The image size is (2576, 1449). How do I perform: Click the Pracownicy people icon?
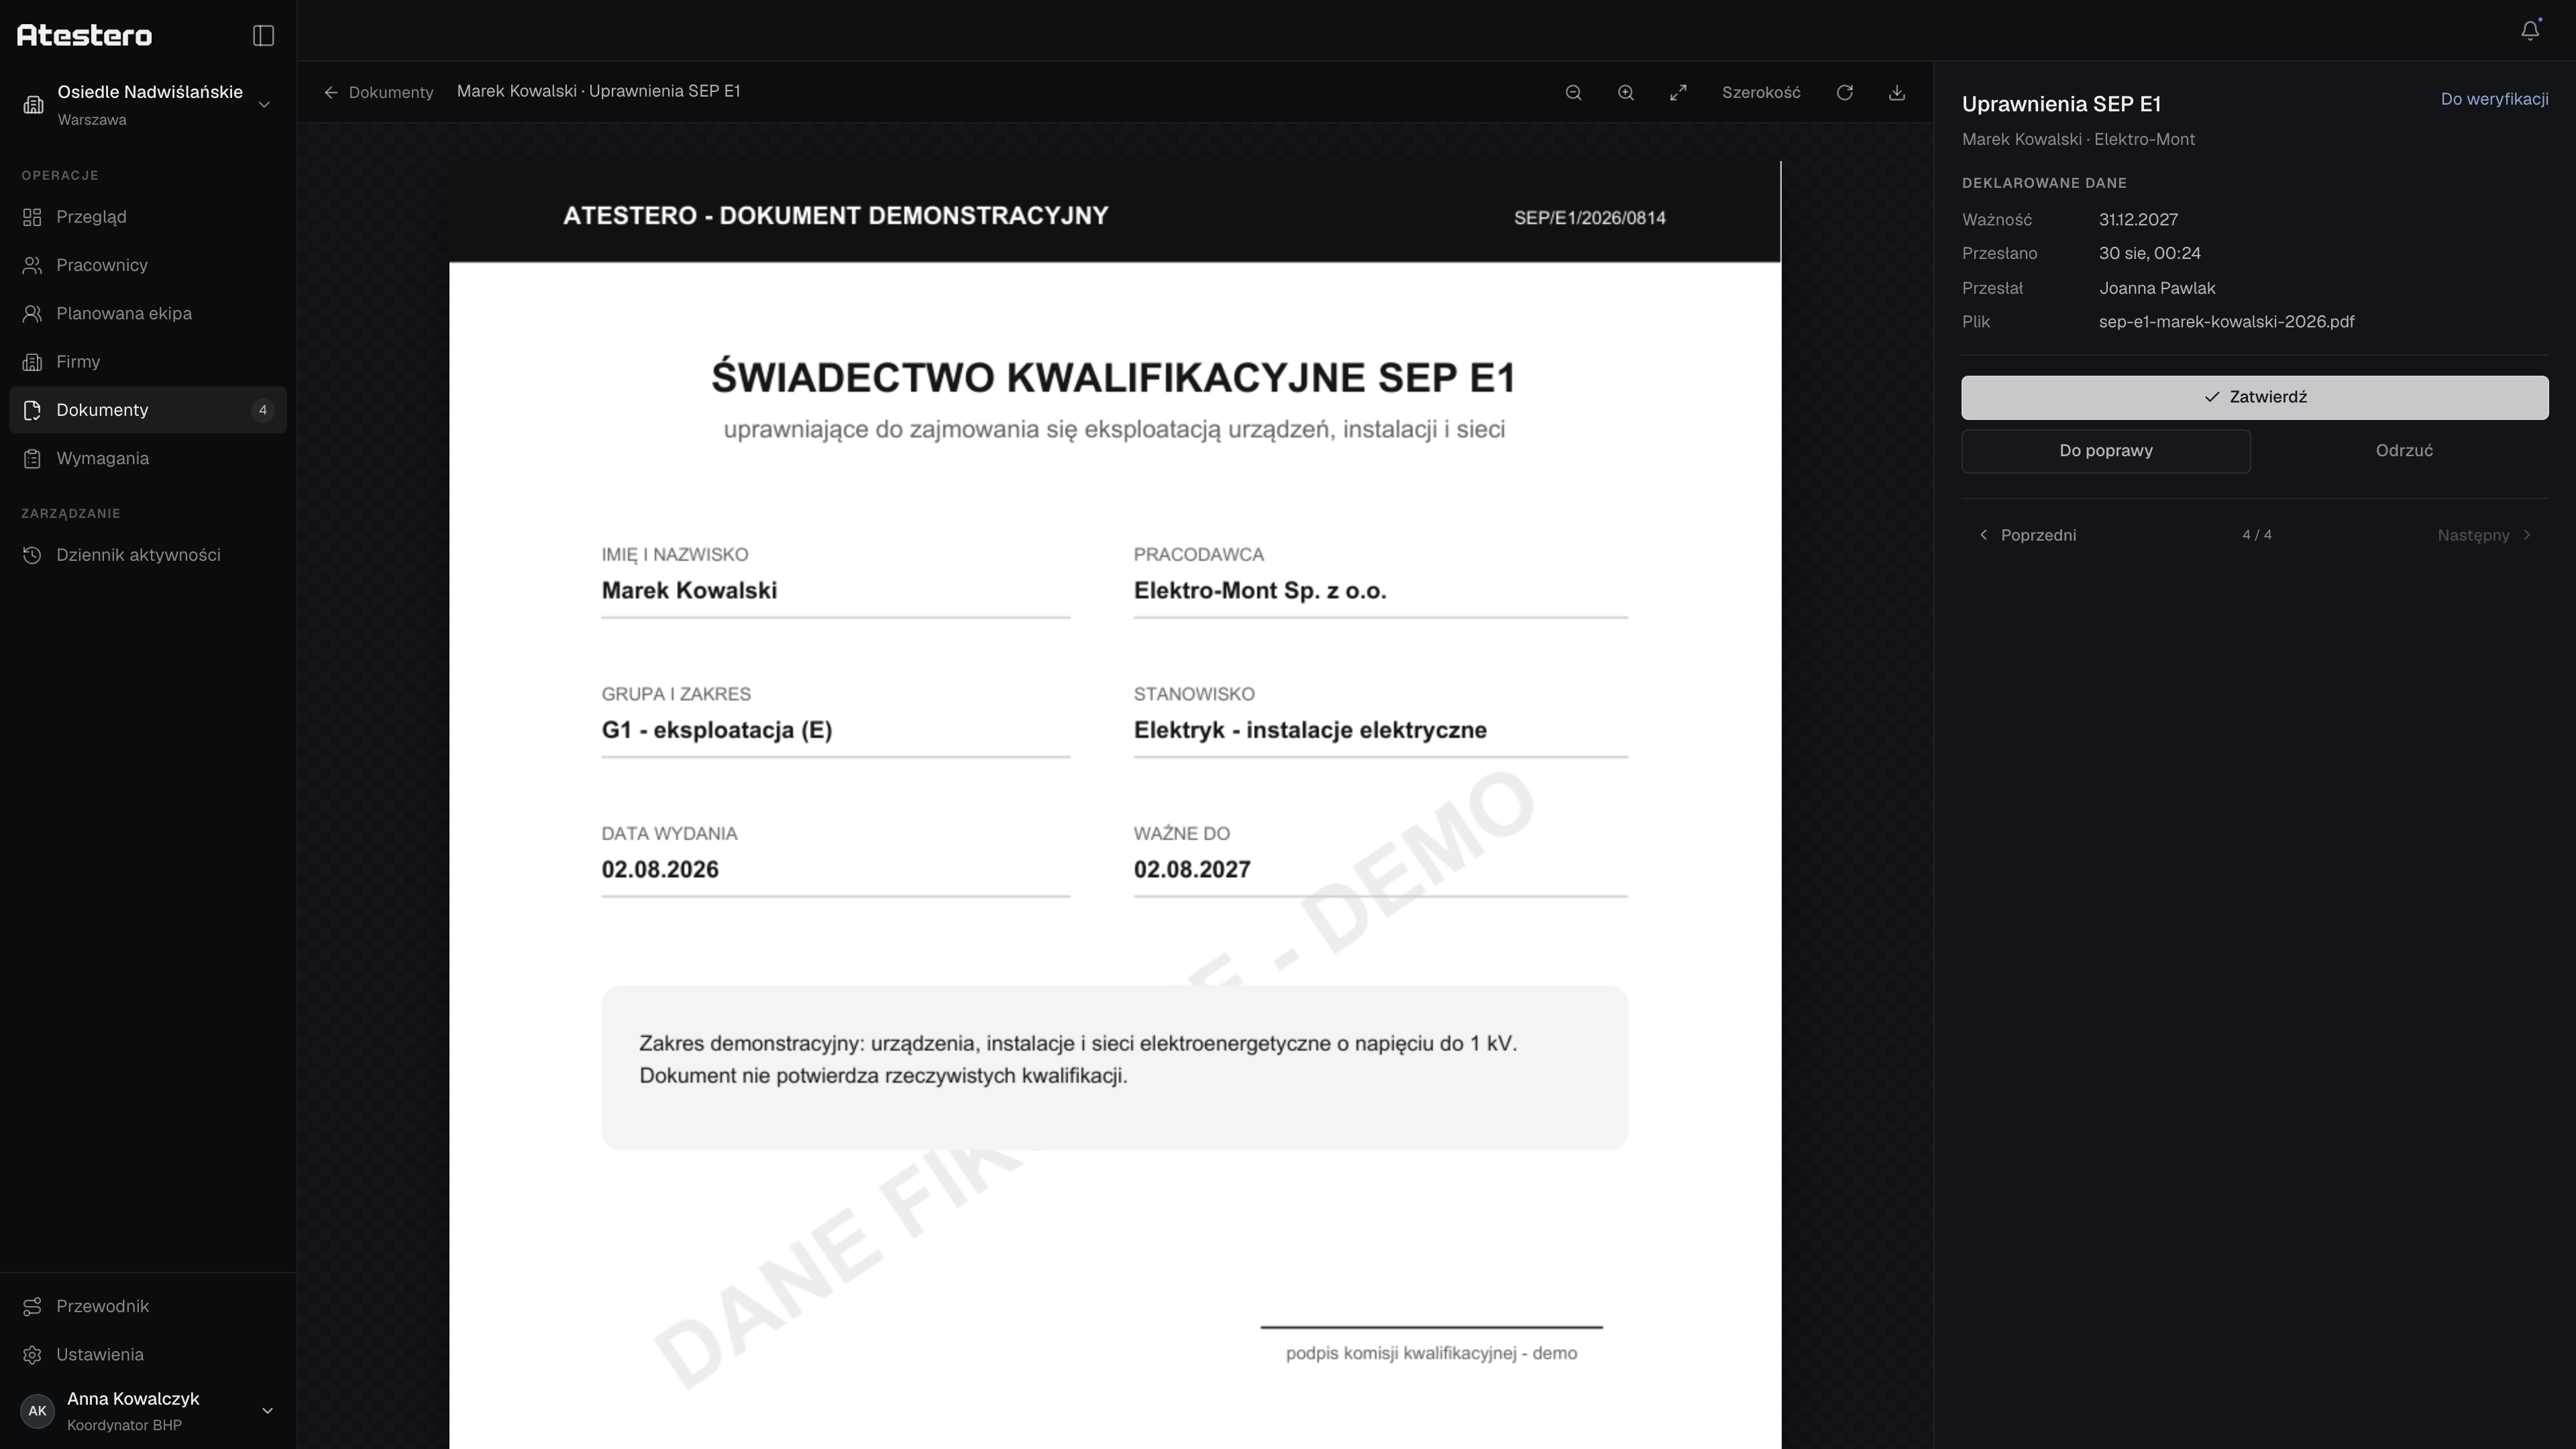point(32,265)
